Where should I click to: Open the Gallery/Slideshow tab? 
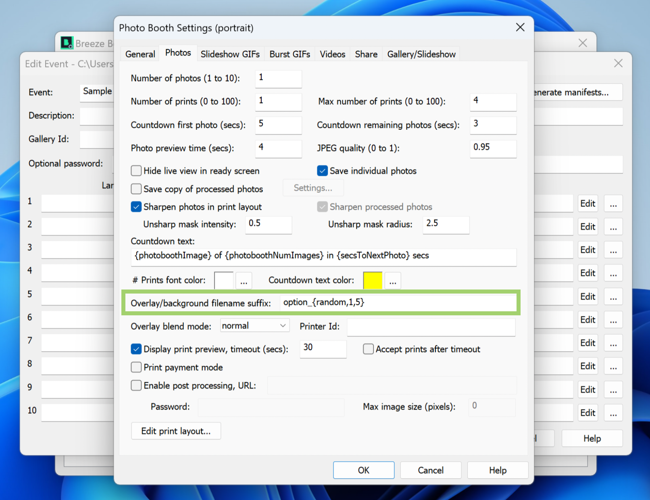[x=421, y=54]
